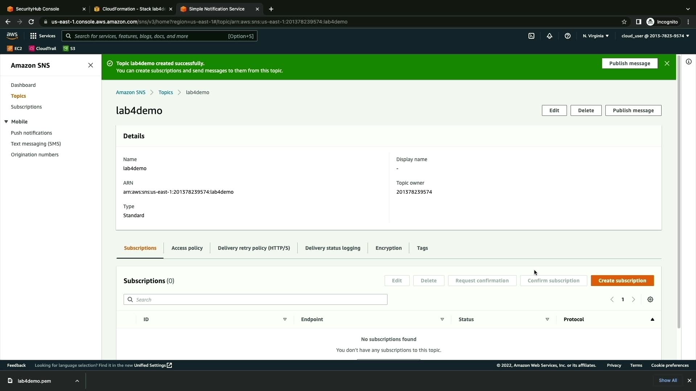
Task: Open AWS CloudShell icon in top bar
Action: pyautogui.click(x=531, y=36)
